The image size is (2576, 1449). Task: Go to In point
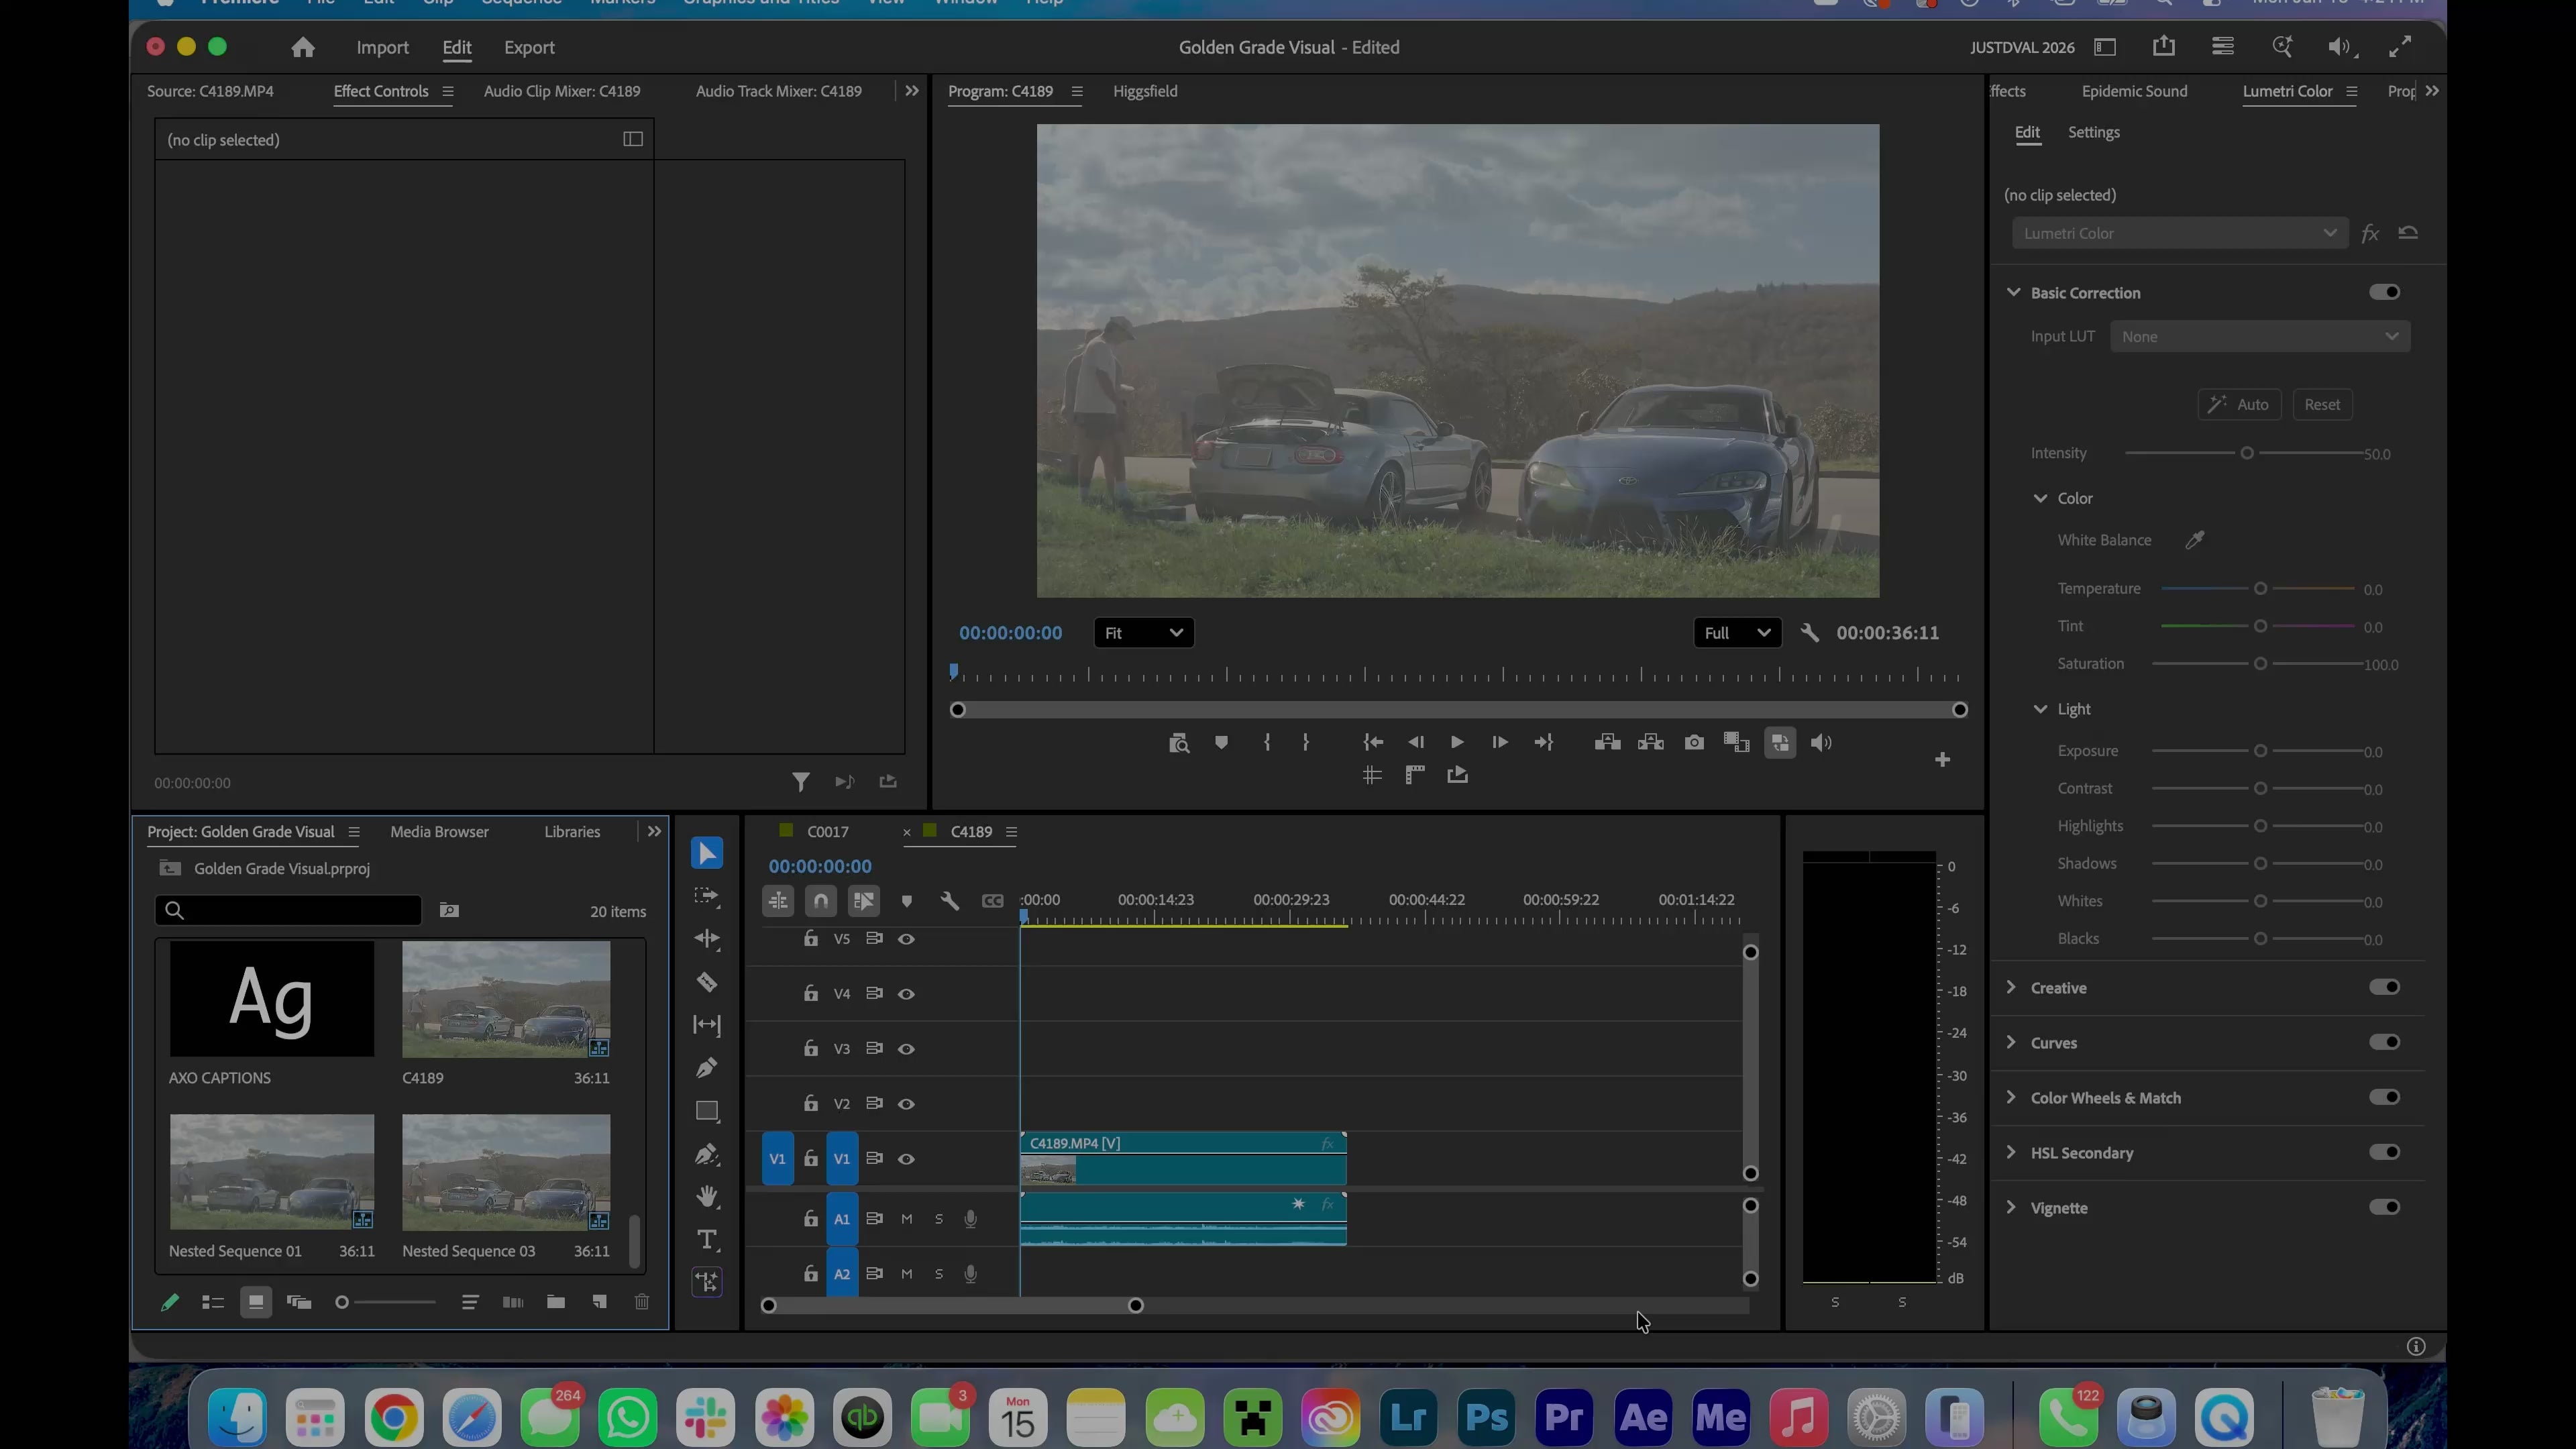(x=1373, y=742)
